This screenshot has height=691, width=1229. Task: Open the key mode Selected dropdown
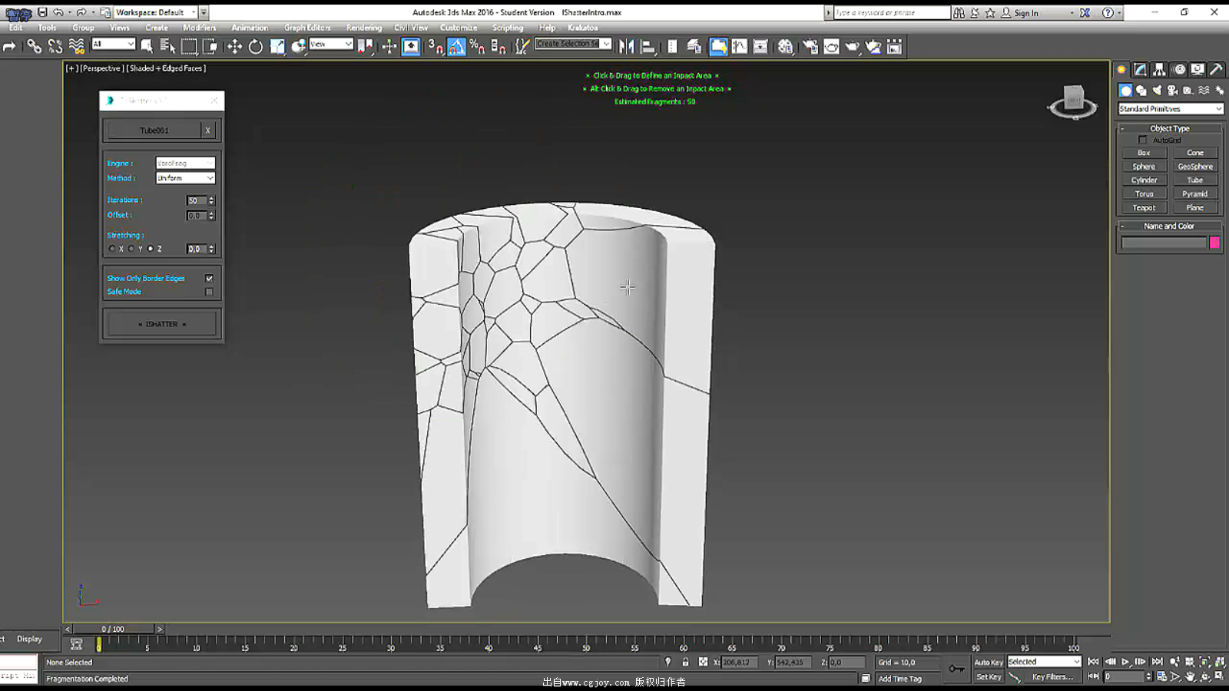pyautogui.click(x=1044, y=662)
